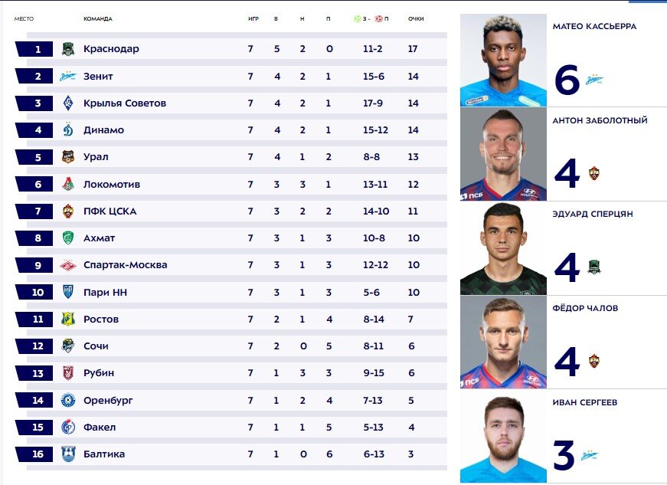
Task: Open the Зенит team logo in standings
Action: (x=68, y=76)
